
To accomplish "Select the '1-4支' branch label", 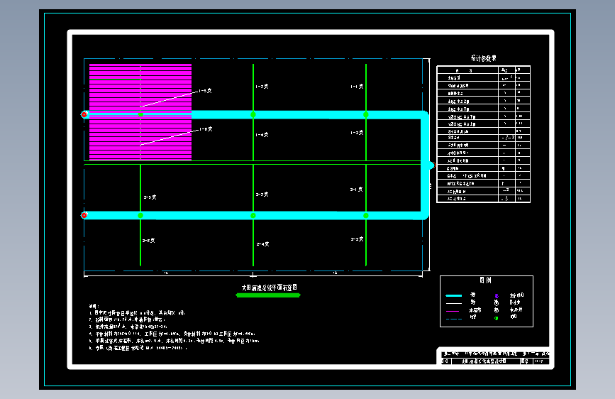I will pos(262,135).
